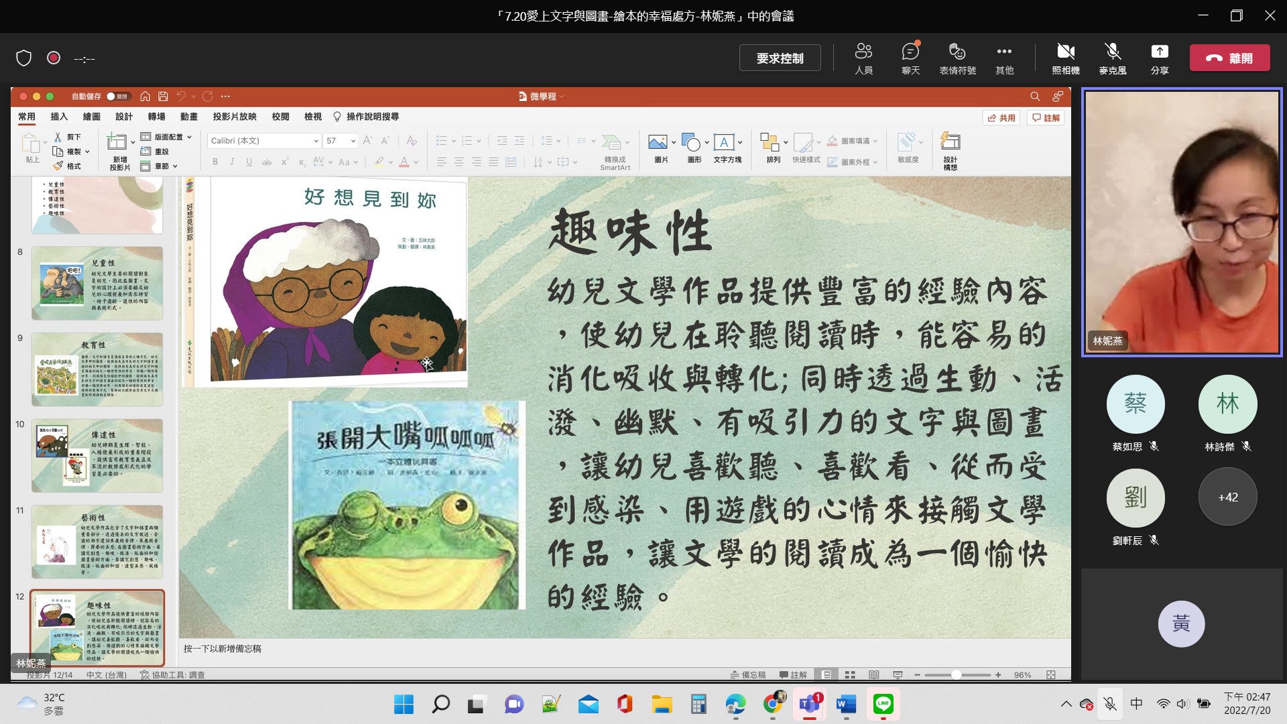This screenshot has height=724, width=1287.
Task: Click the clear formatting icon
Action: pyautogui.click(x=412, y=141)
